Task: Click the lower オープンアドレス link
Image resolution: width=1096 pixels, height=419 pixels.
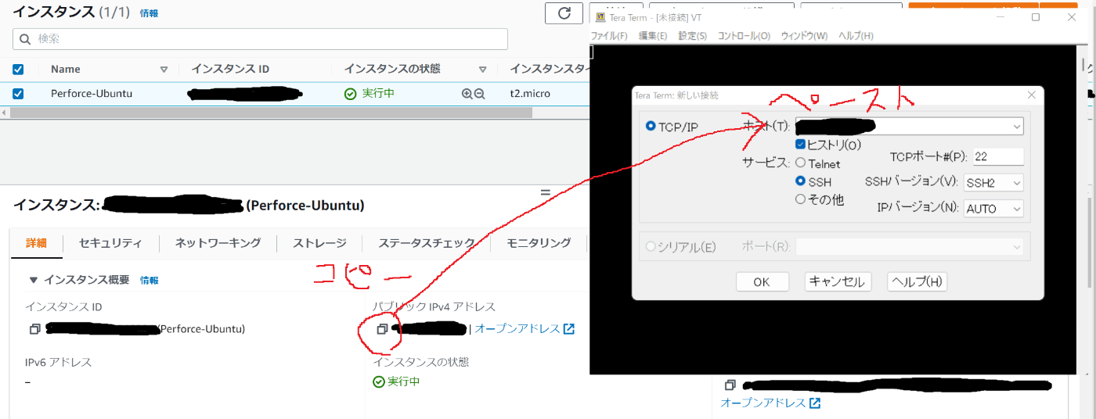Action: [763, 403]
